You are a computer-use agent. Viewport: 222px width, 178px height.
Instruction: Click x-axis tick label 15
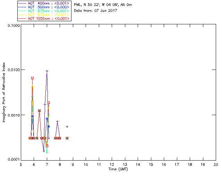coord(151,164)
